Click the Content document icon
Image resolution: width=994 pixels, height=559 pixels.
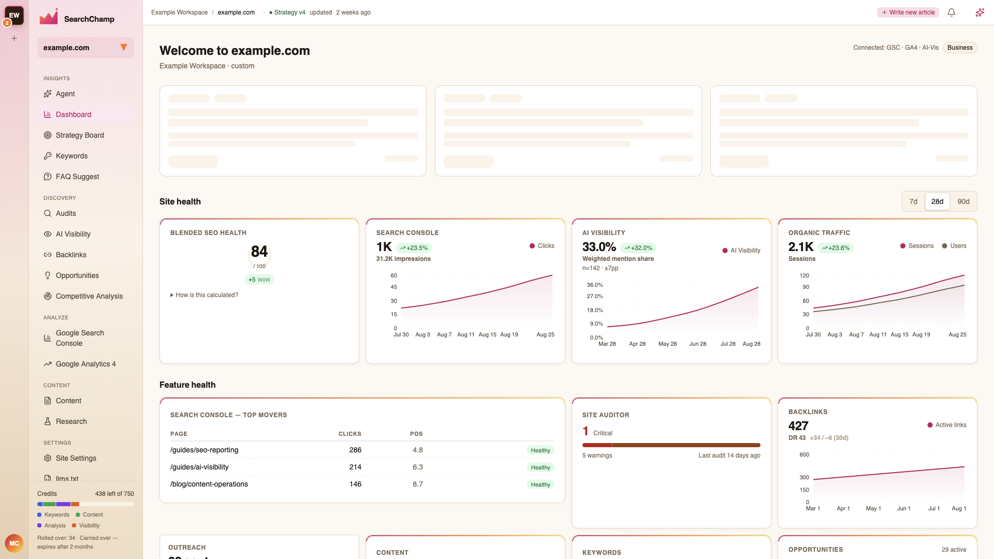tap(48, 401)
